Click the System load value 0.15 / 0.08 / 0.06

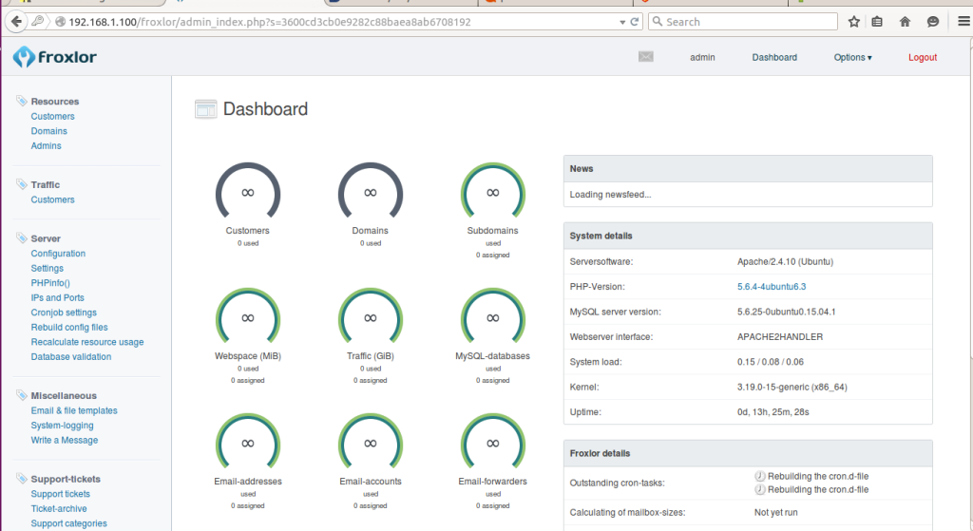[770, 362]
